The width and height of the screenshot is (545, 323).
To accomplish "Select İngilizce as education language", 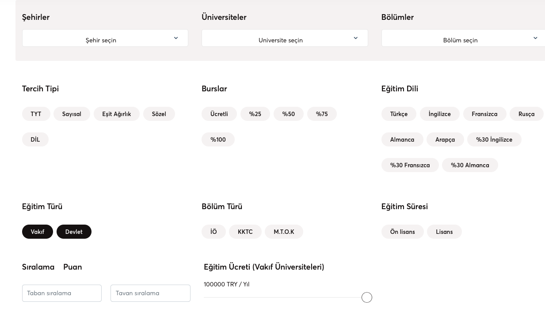I will coord(439,114).
